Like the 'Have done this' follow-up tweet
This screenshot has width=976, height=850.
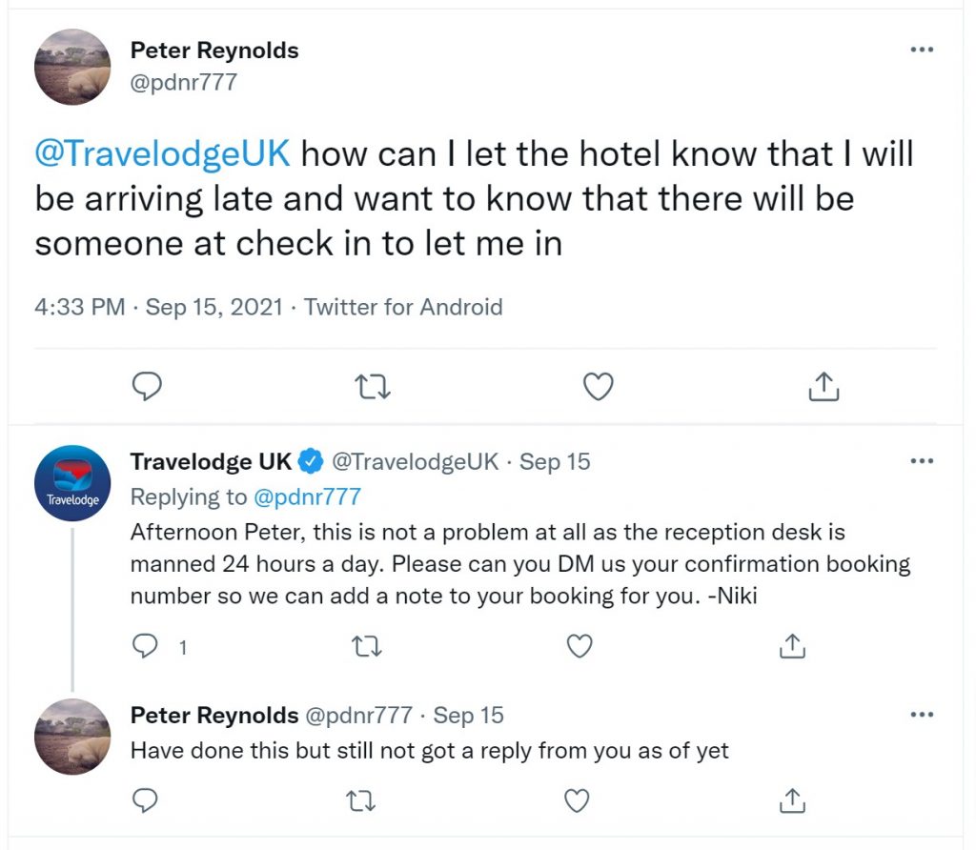click(x=577, y=800)
